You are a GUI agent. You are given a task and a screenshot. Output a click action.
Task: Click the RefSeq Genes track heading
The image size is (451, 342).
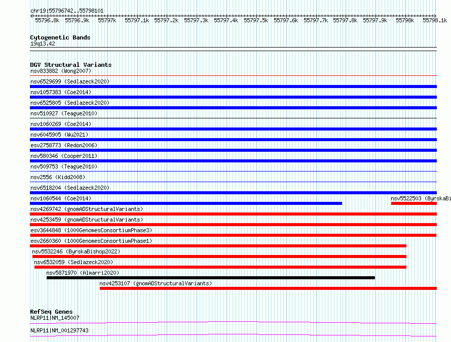pos(51,312)
